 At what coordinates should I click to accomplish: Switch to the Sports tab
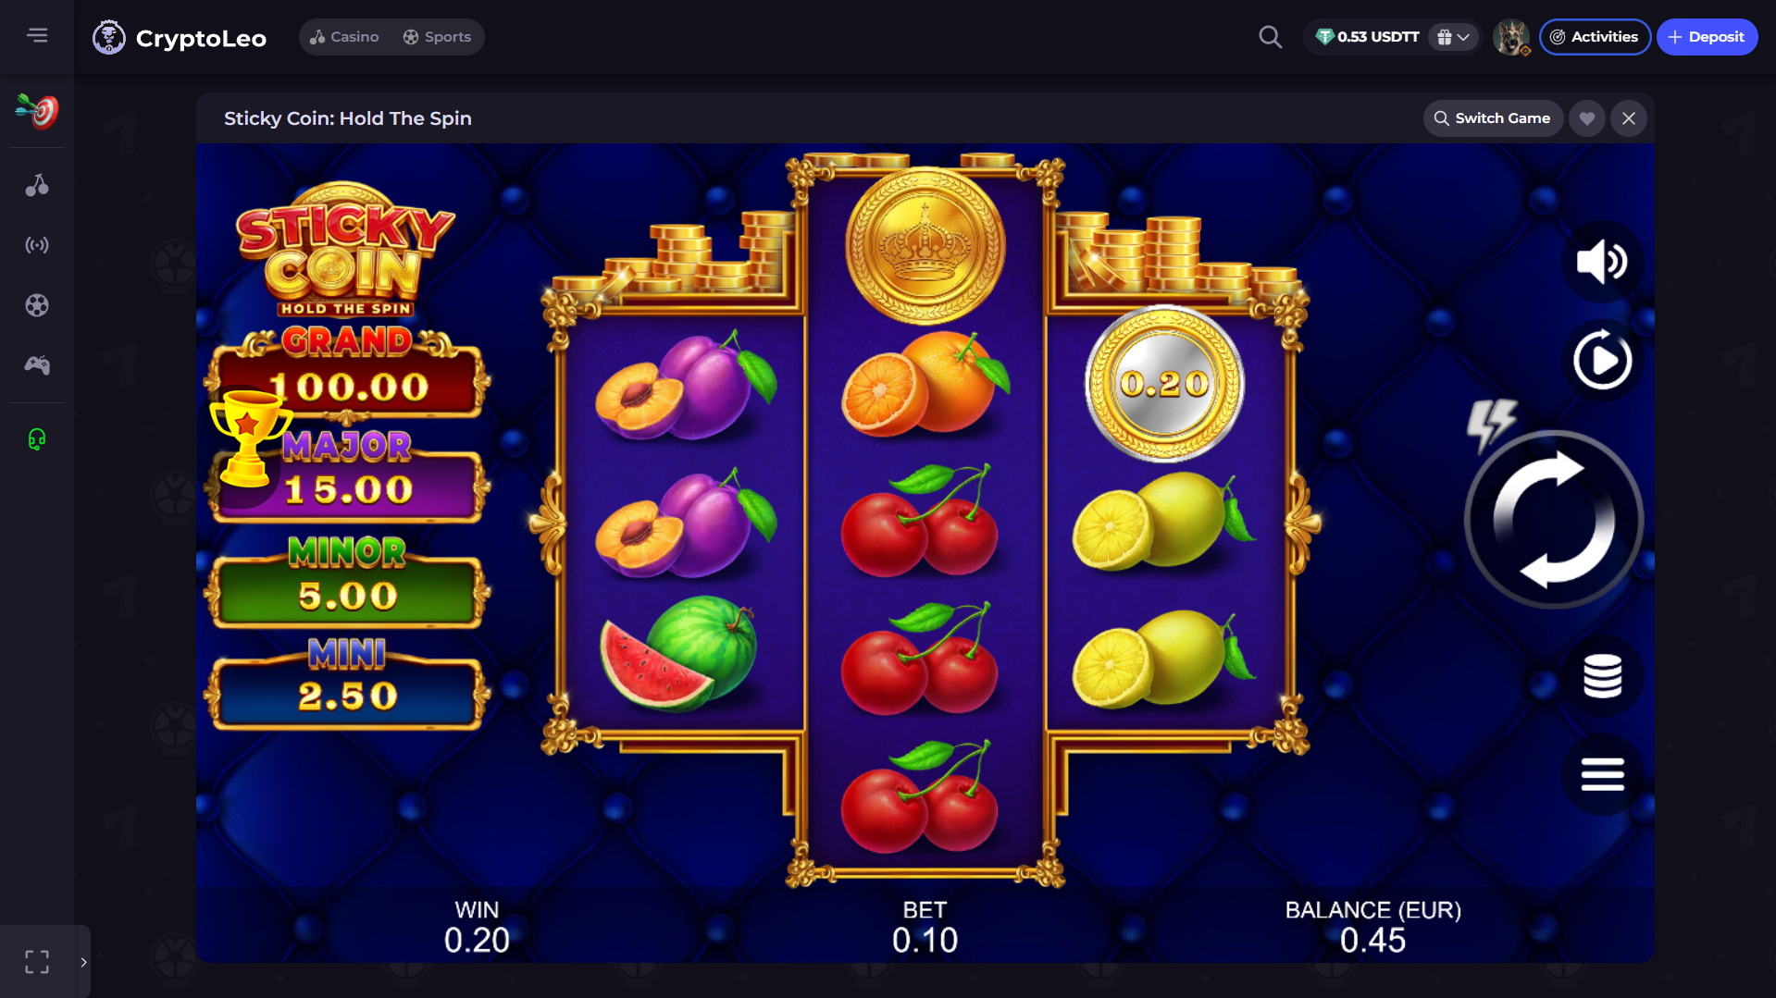tap(437, 37)
